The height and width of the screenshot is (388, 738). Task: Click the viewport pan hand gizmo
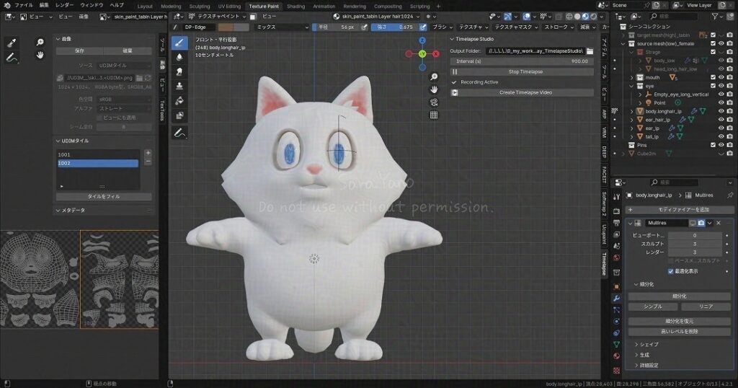(434, 89)
